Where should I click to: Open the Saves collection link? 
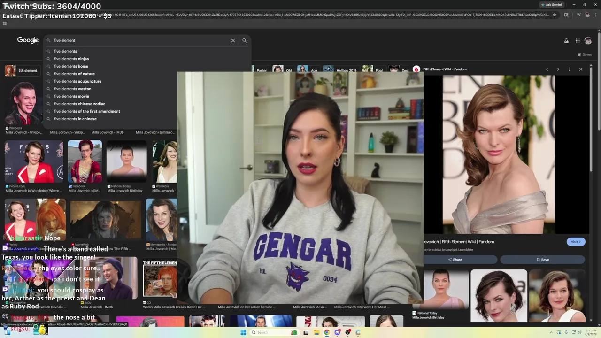pos(585,54)
